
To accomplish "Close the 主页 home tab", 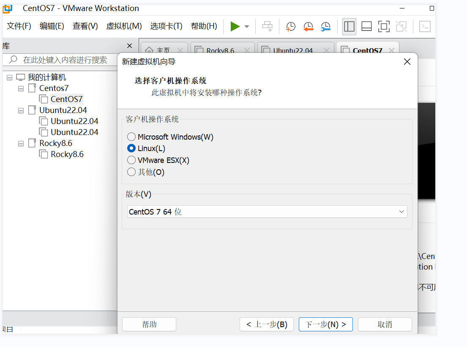I will coord(180,50).
